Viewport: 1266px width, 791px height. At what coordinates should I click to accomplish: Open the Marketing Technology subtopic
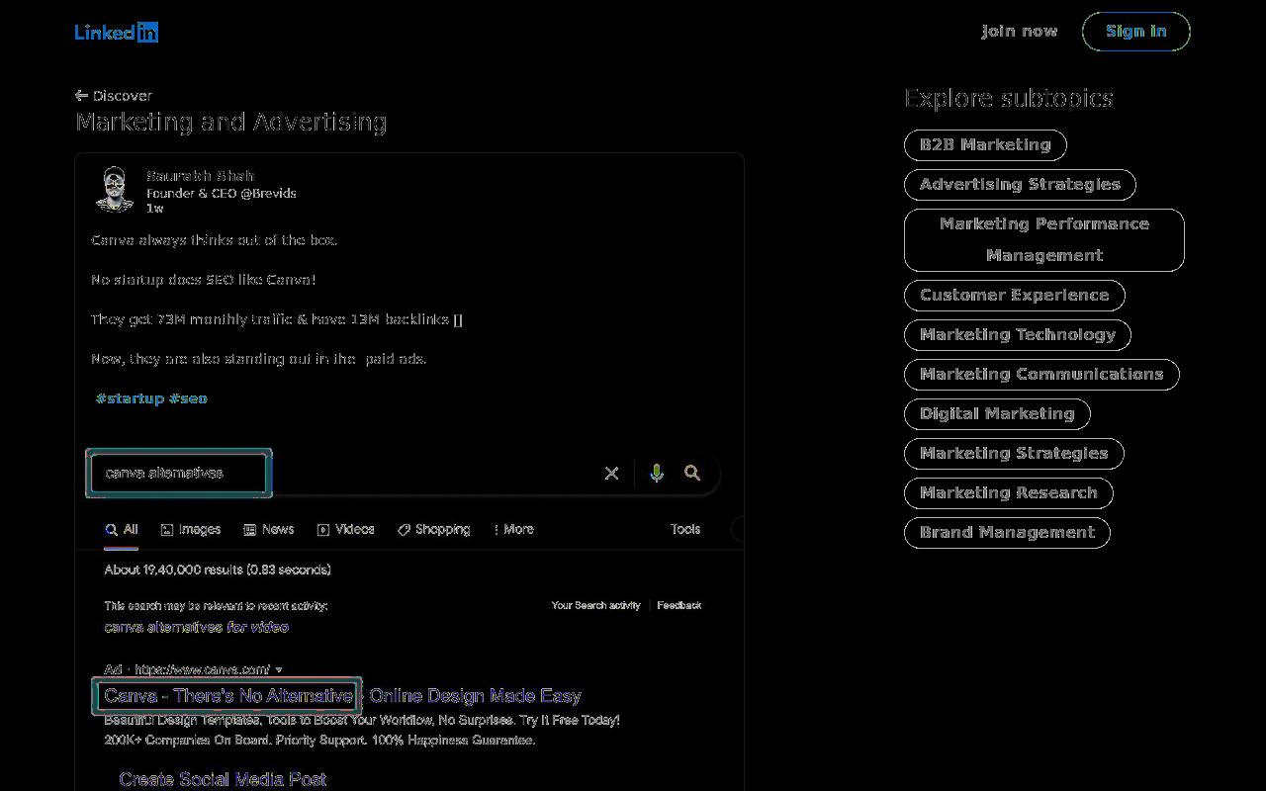click(x=1018, y=334)
